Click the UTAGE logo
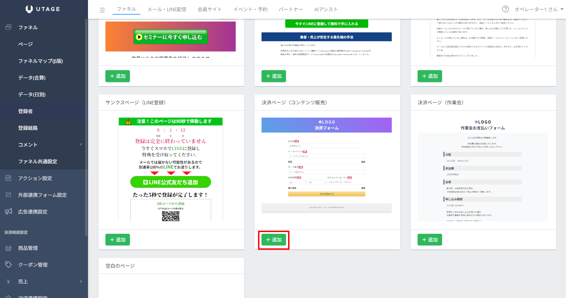Viewport: 566px width, 298px height. (43, 9)
